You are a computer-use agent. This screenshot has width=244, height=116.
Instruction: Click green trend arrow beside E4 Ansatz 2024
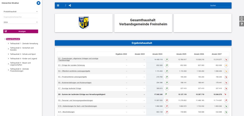click(x=167, y=71)
